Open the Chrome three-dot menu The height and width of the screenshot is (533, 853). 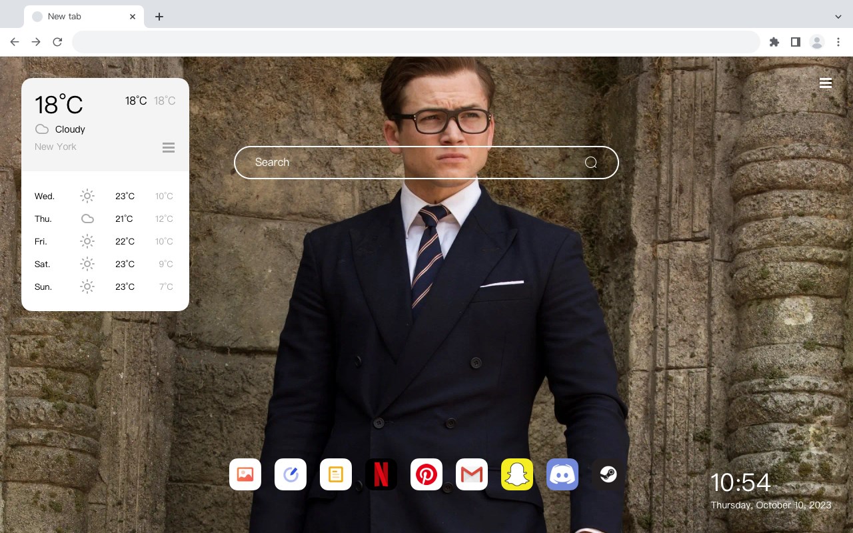coord(838,42)
